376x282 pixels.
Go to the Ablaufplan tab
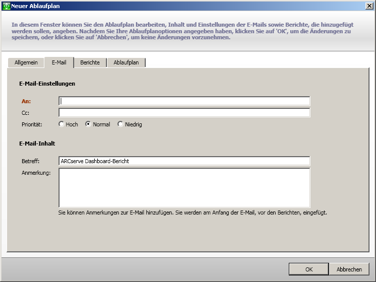(x=126, y=63)
